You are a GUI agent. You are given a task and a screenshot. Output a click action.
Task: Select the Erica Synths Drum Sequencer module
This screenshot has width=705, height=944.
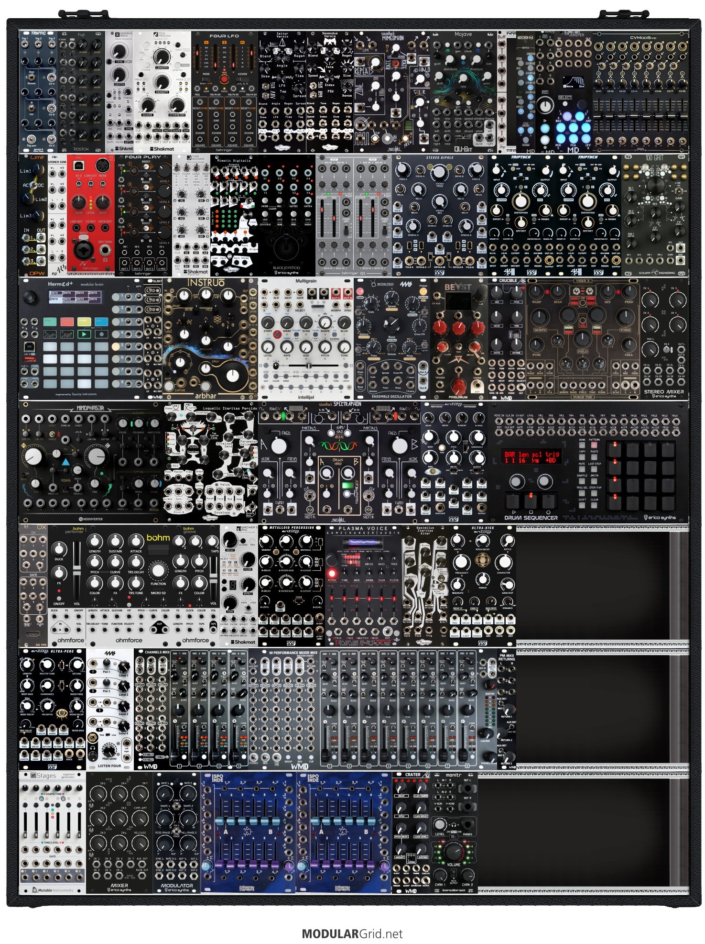point(588,462)
